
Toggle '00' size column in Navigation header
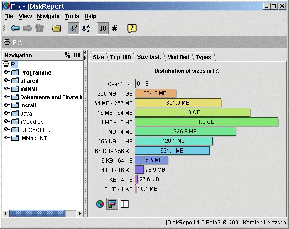[x=77, y=55]
